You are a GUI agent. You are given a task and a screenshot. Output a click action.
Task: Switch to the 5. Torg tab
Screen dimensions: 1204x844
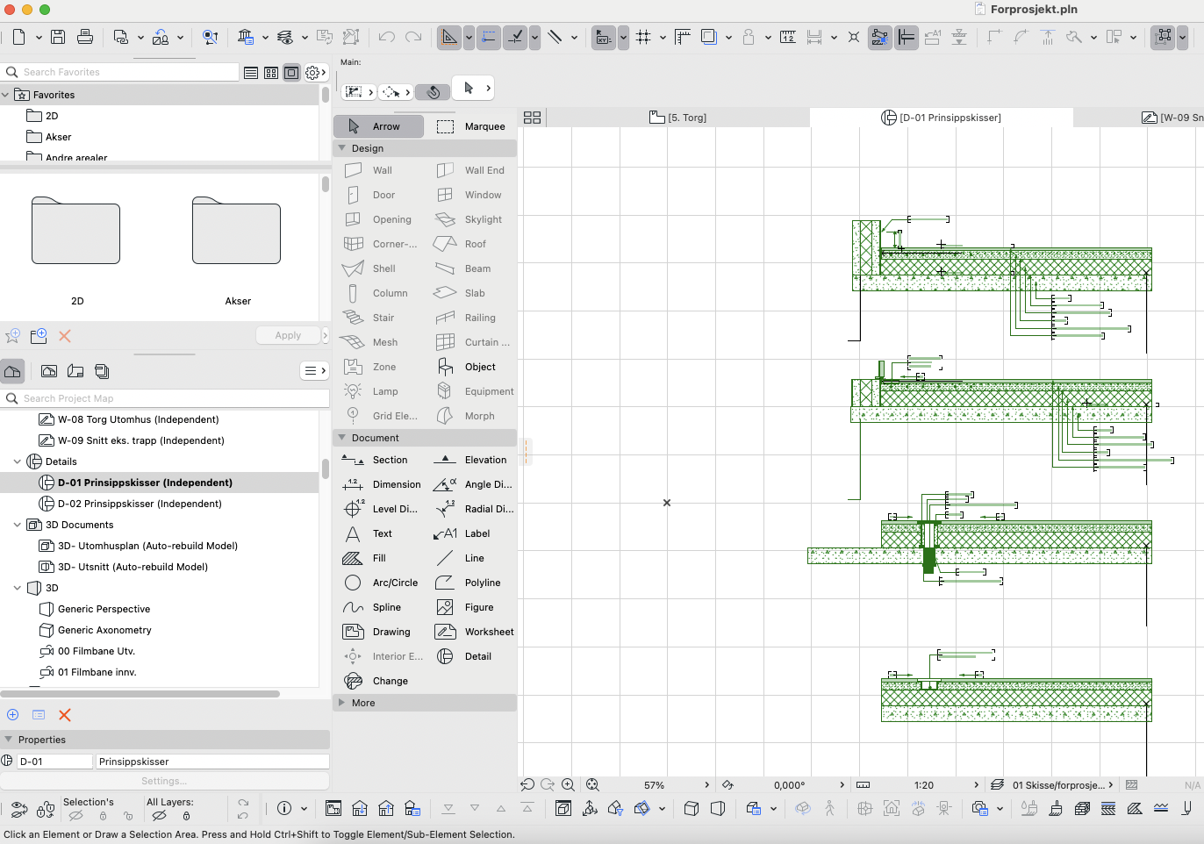pyautogui.click(x=677, y=118)
